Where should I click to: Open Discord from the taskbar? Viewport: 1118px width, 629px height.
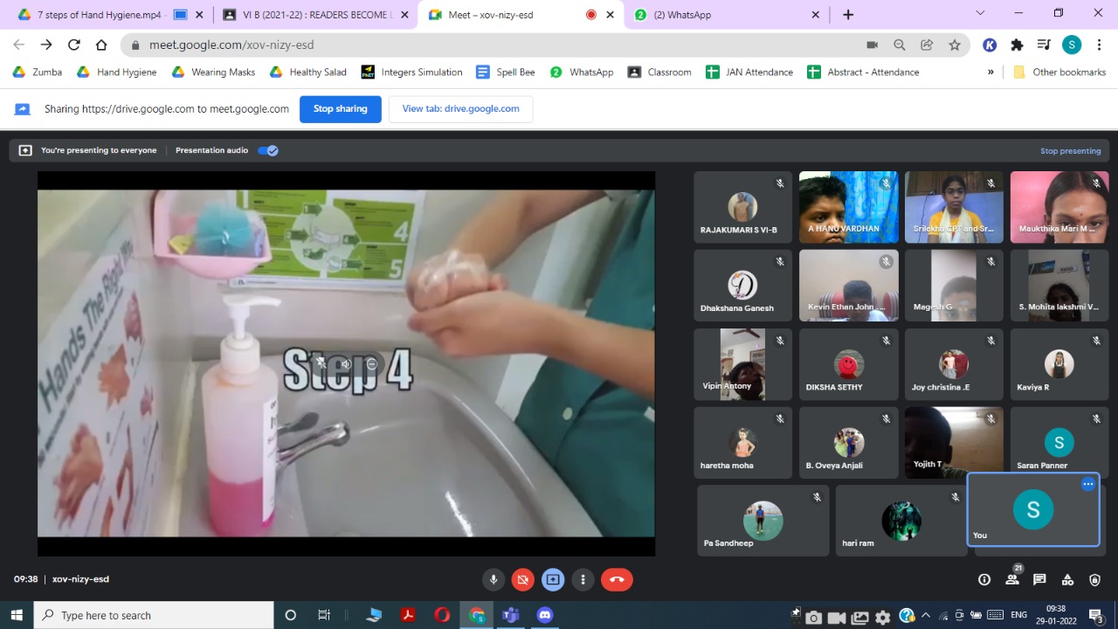546,615
